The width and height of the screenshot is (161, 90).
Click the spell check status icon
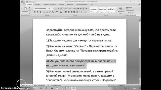(48, 85)
